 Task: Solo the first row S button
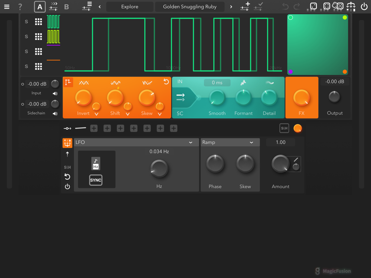pos(26,22)
